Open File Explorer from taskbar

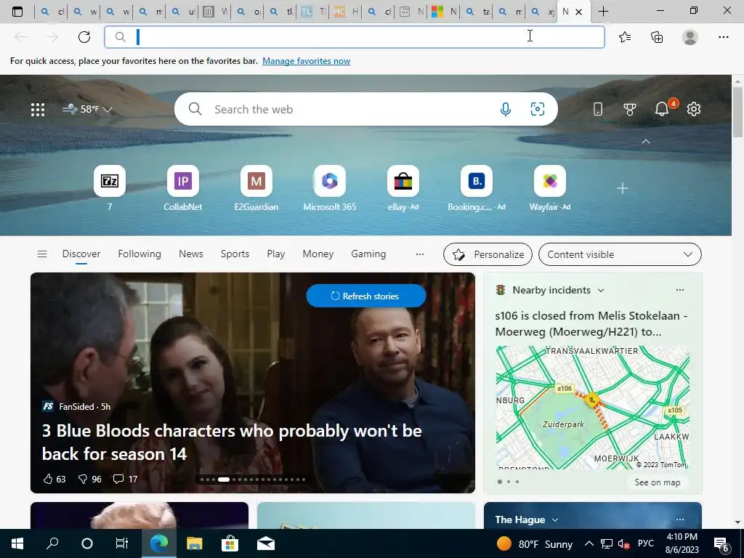click(194, 543)
